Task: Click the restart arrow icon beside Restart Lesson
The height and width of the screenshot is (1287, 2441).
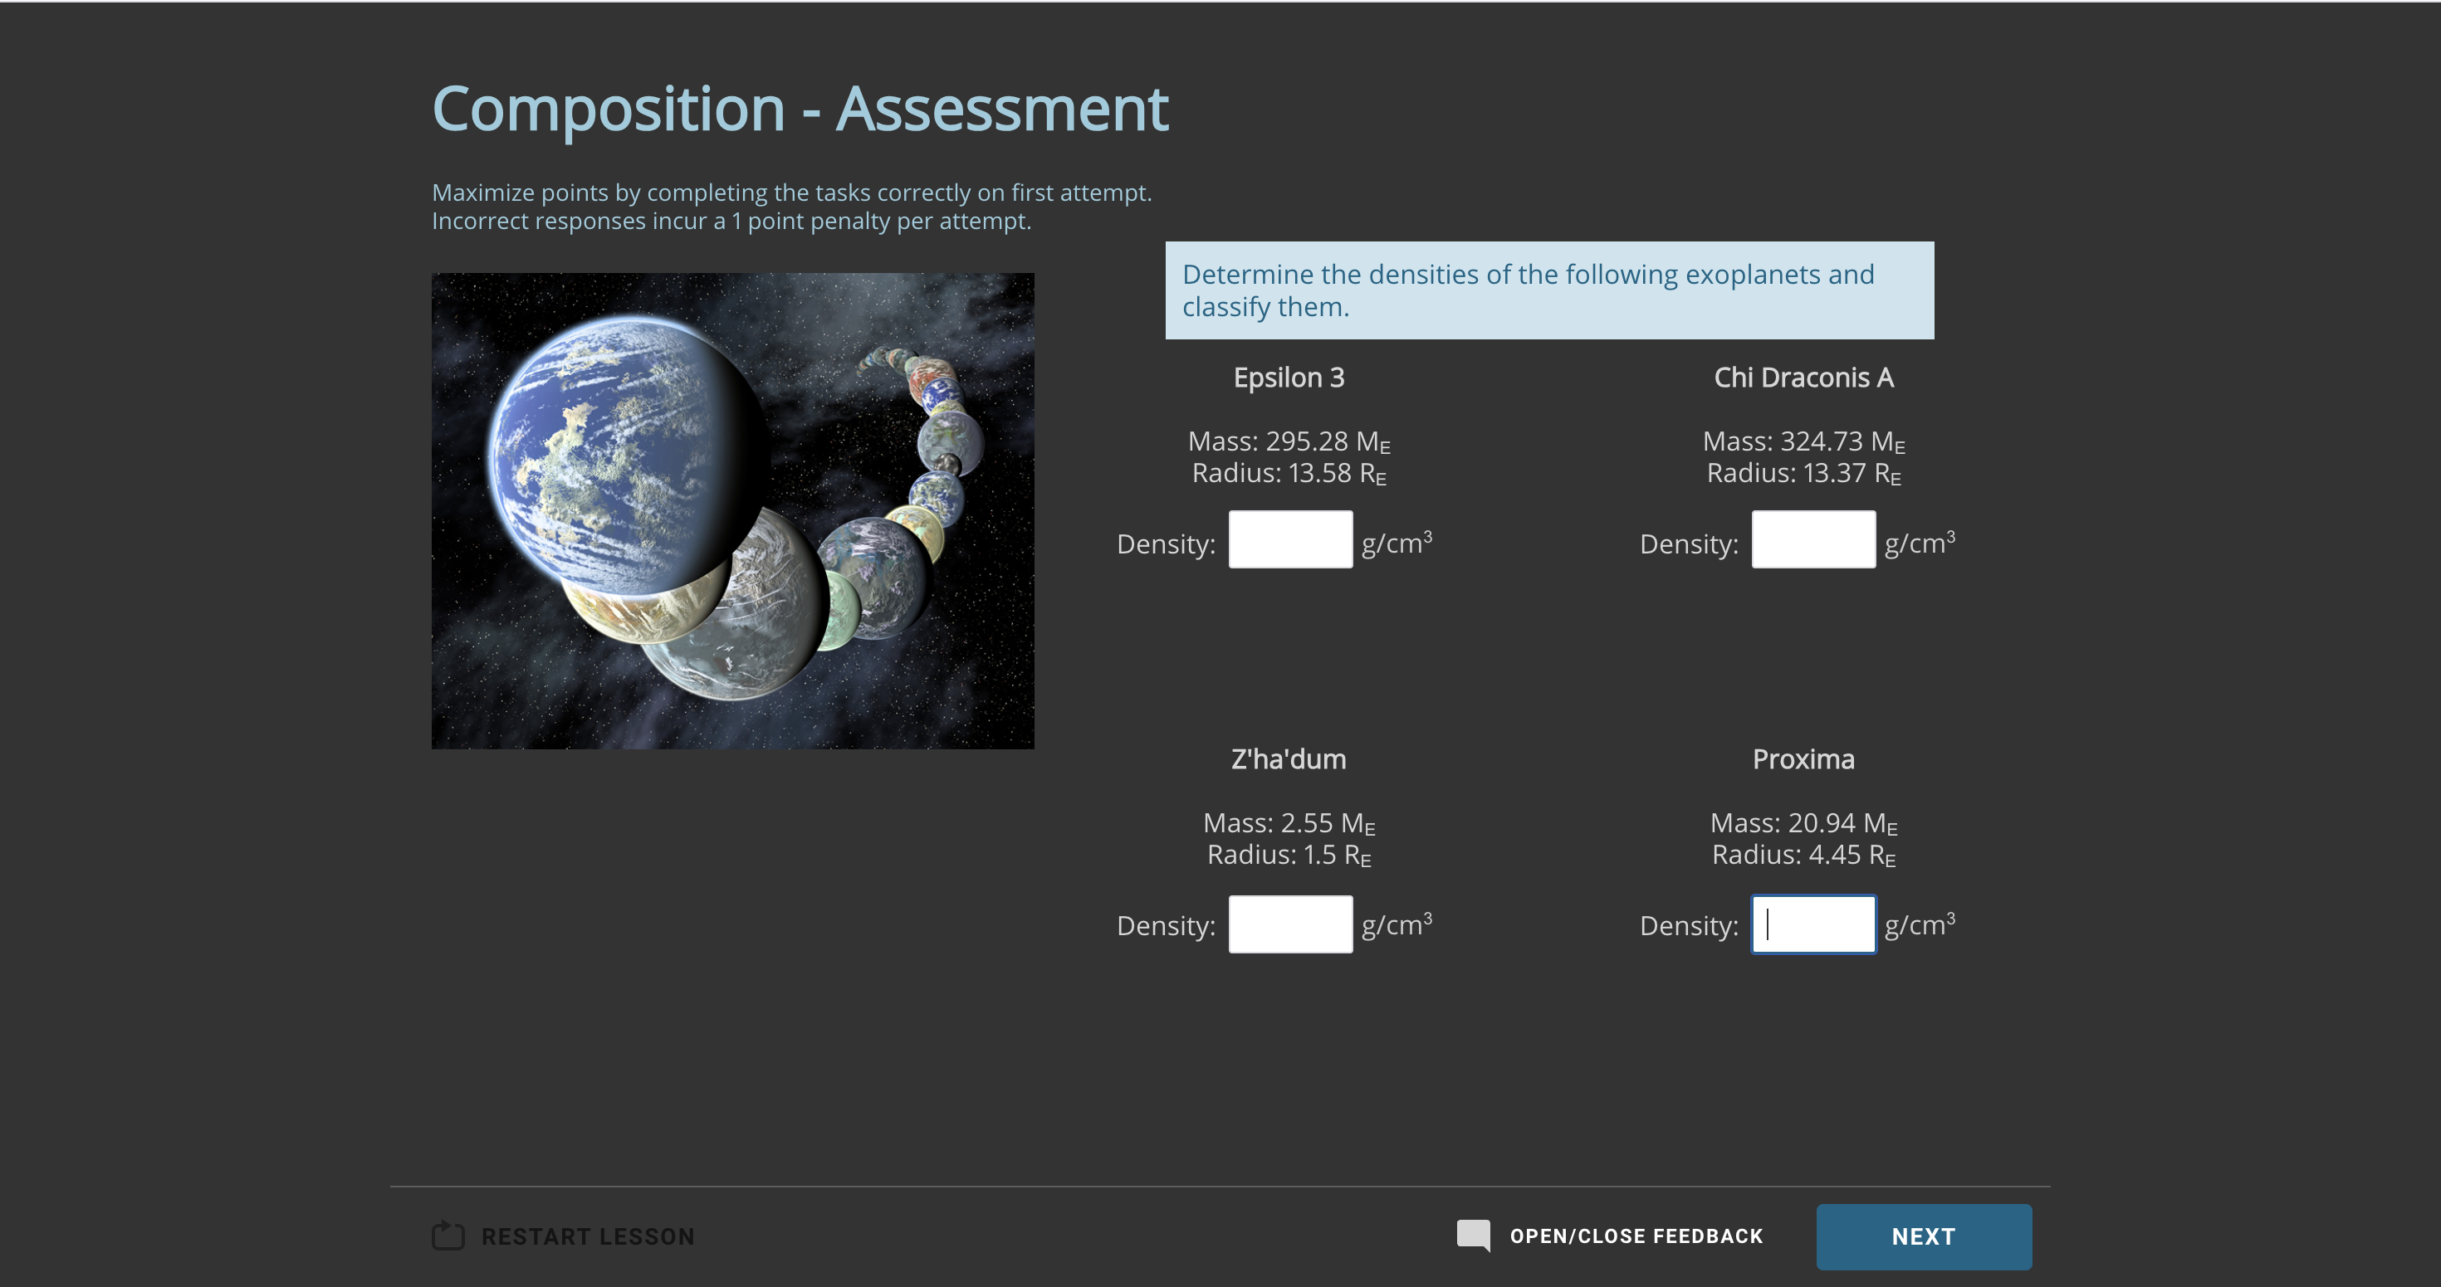Action: click(448, 1236)
